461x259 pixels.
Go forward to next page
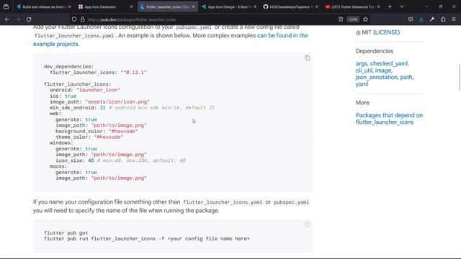click(18, 19)
